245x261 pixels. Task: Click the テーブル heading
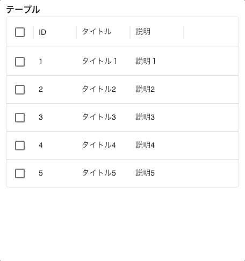pyautogui.click(x=23, y=10)
